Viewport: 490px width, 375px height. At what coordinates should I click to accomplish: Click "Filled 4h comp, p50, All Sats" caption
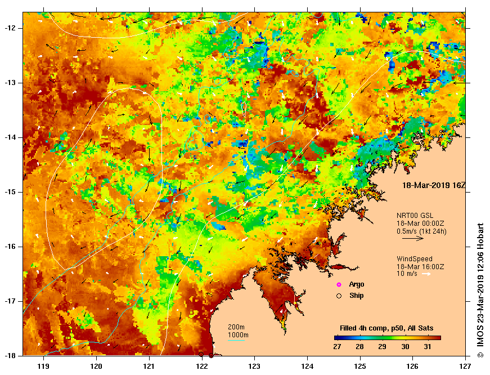(x=386, y=328)
